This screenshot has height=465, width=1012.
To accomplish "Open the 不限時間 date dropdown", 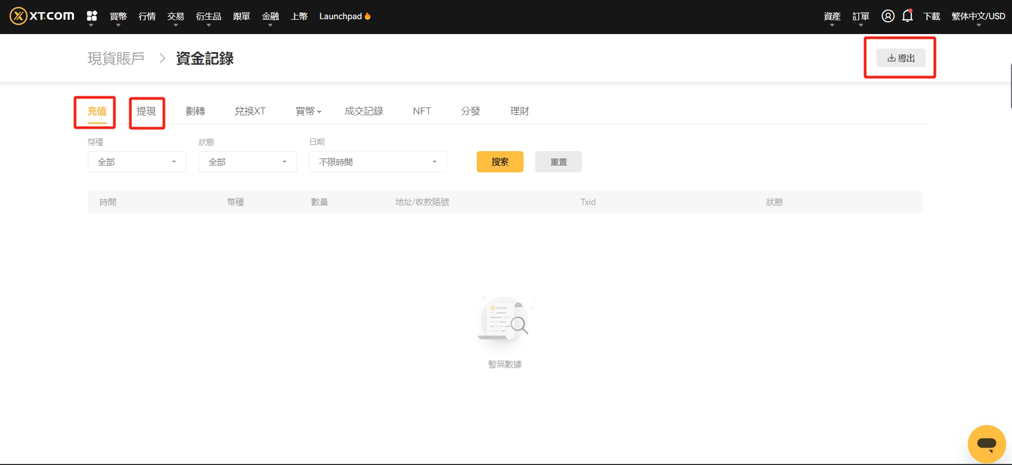I will point(378,162).
